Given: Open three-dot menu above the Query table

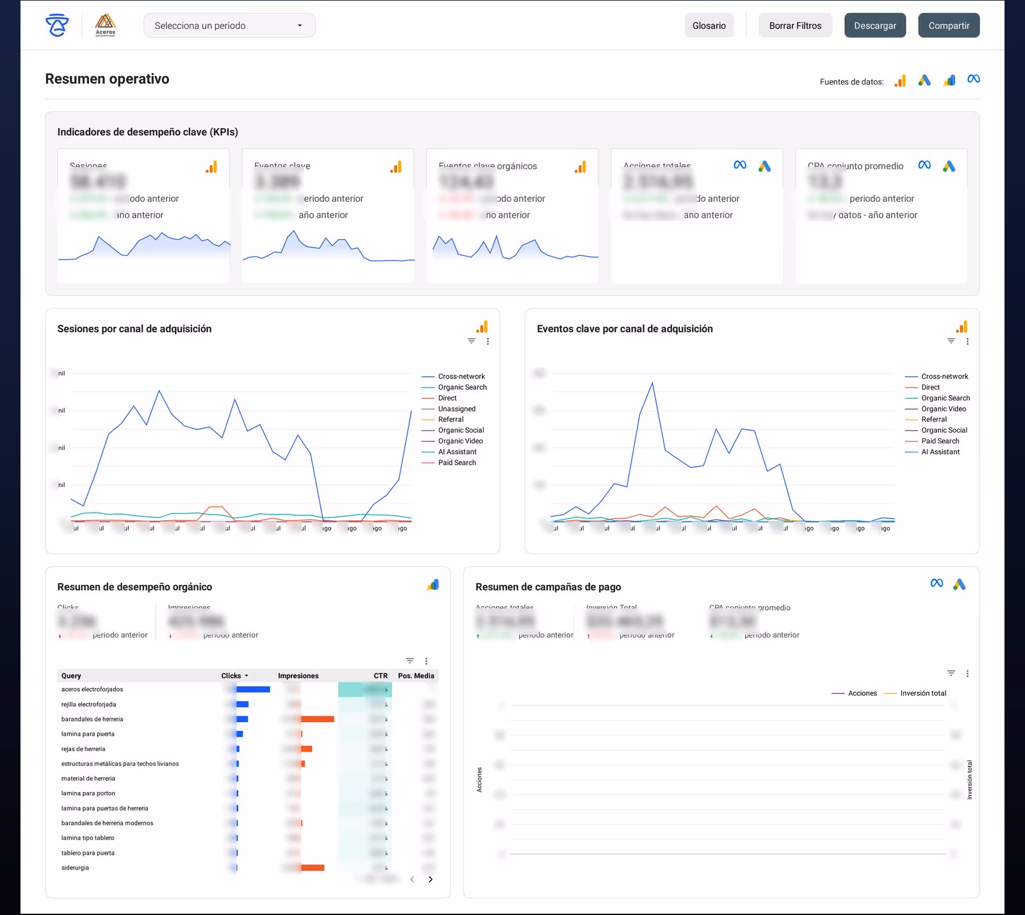Looking at the screenshot, I should pos(426,661).
